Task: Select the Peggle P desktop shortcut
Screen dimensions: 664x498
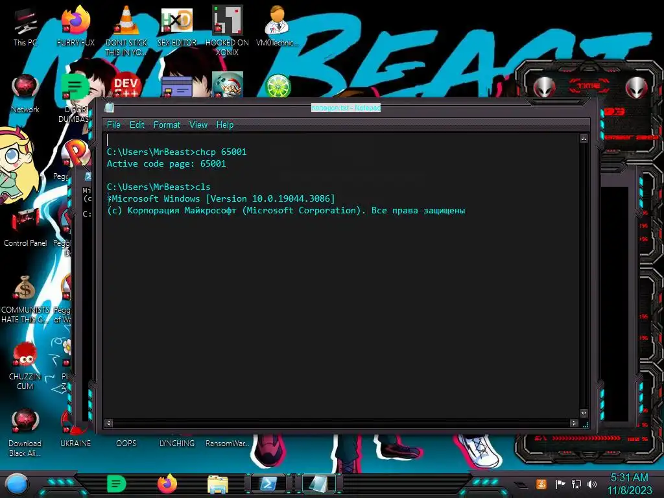Action: (77, 152)
